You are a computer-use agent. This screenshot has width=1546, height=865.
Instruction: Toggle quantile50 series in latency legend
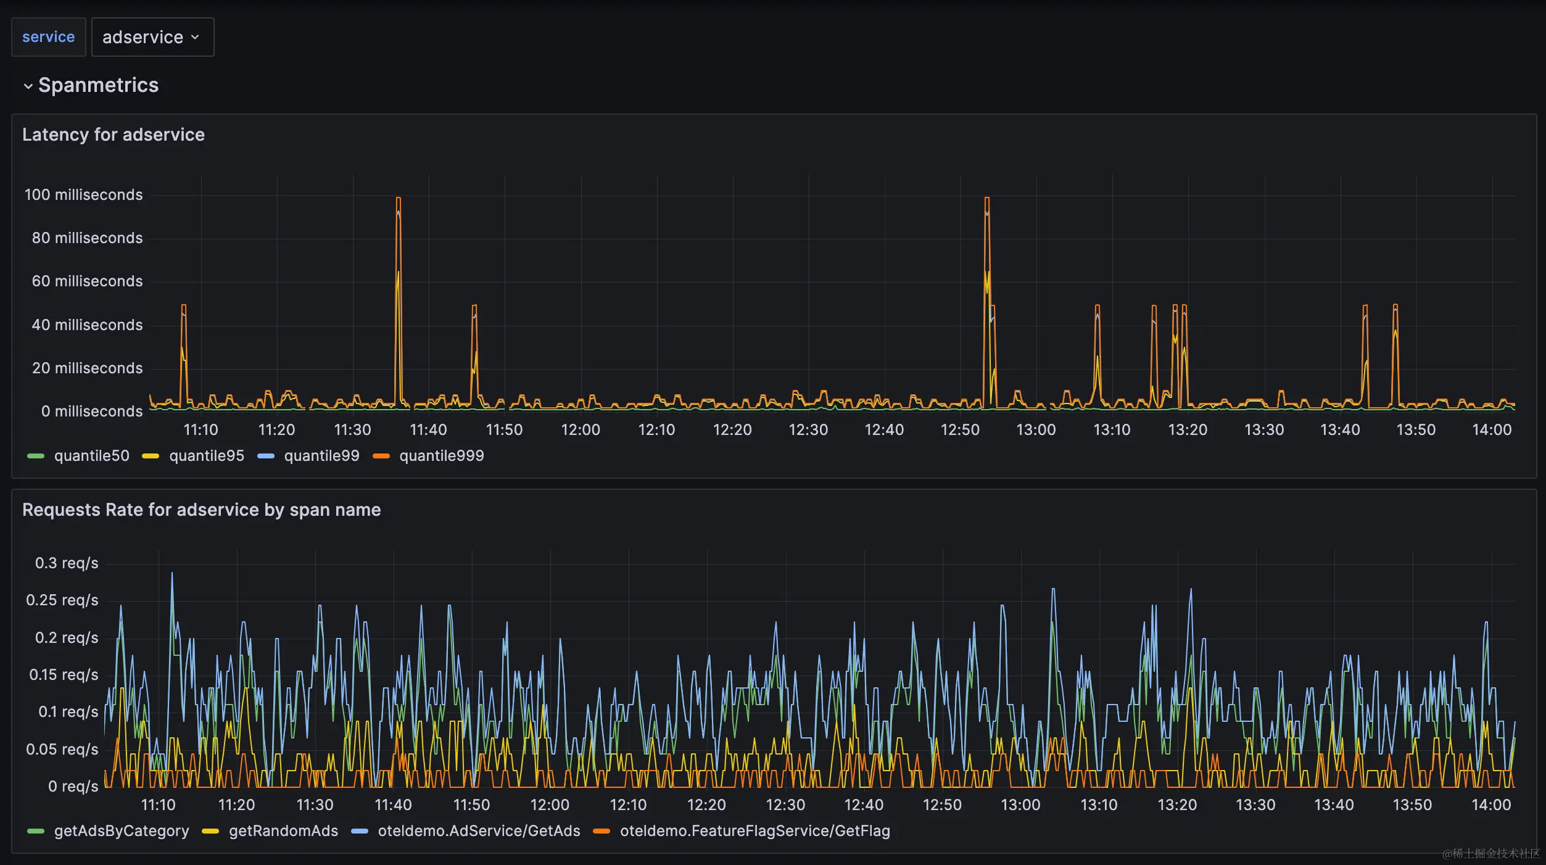91,456
